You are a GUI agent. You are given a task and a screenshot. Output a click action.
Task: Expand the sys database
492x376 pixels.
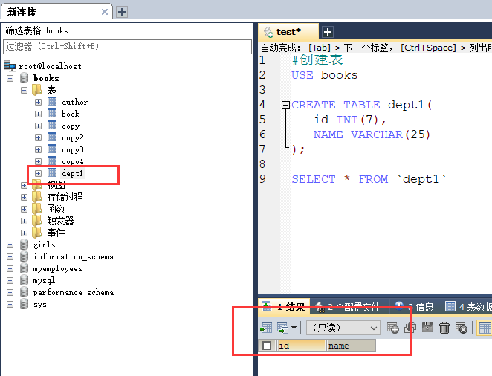click(x=10, y=304)
